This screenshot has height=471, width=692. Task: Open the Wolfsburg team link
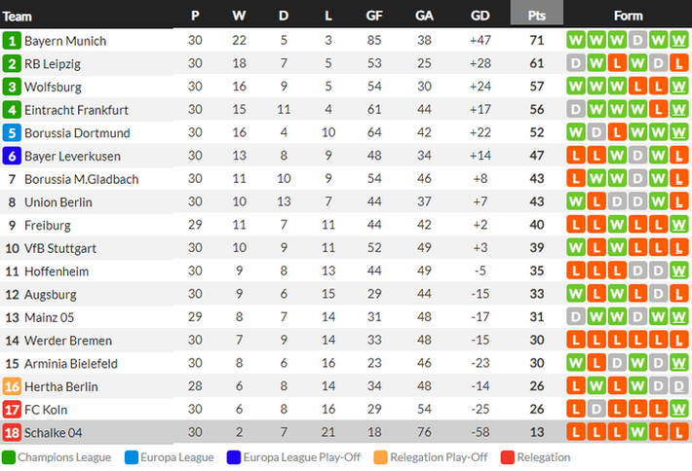pos(56,88)
